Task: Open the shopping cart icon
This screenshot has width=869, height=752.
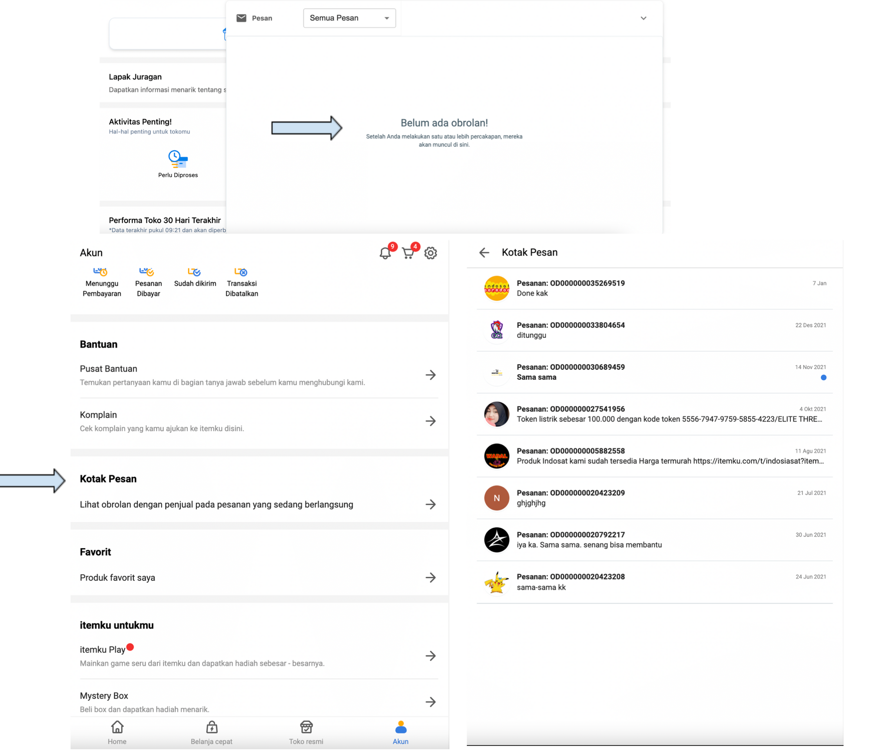Action: pyautogui.click(x=408, y=253)
